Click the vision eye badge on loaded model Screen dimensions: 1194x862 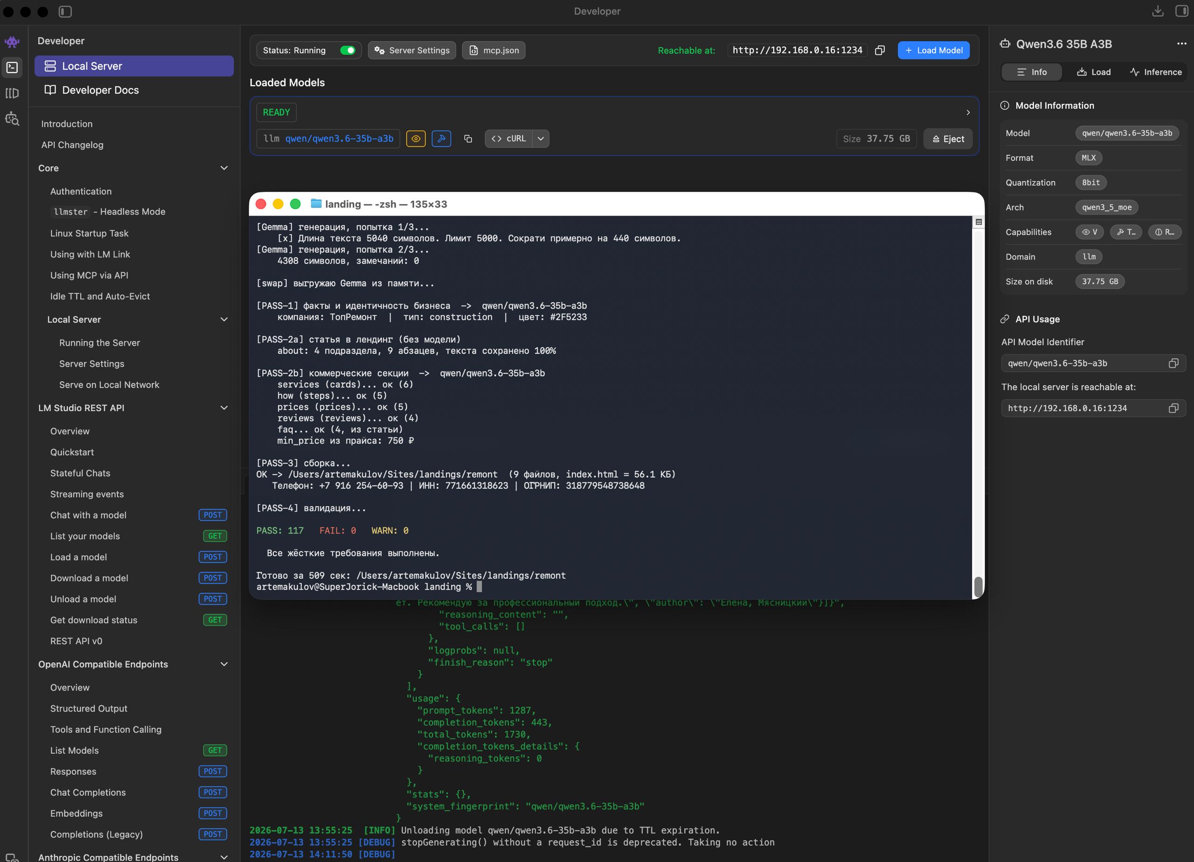click(x=416, y=139)
